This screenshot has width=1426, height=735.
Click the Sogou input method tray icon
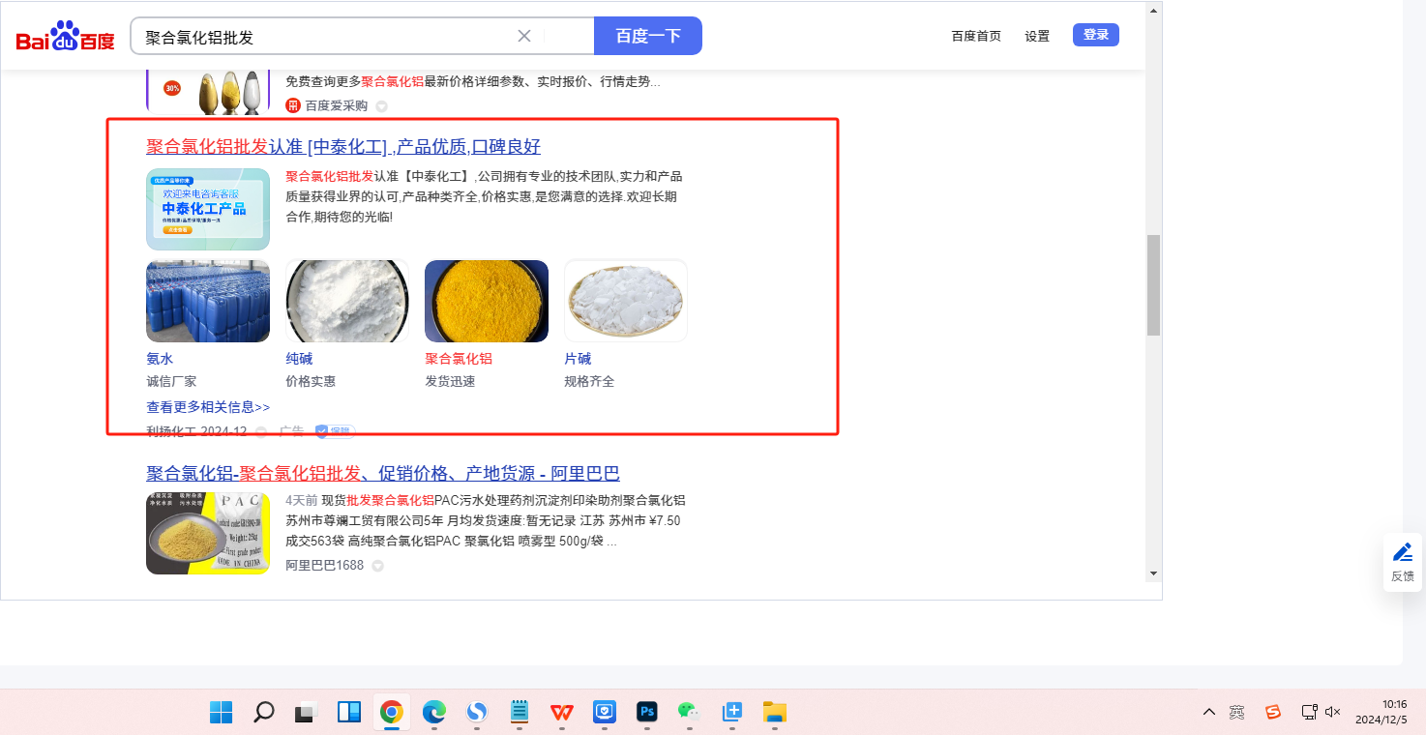click(x=1273, y=713)
